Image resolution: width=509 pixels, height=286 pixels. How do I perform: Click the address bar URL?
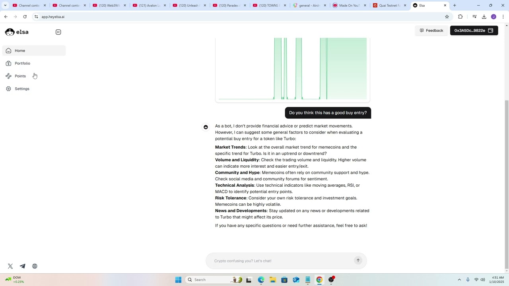pyautogui.click(x=53, y=17)
